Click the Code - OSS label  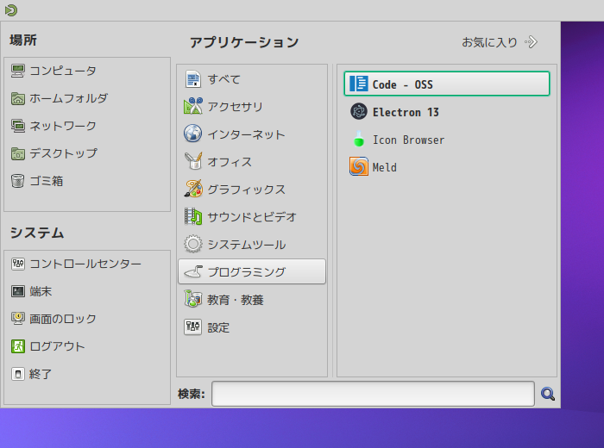click(403, 84)
